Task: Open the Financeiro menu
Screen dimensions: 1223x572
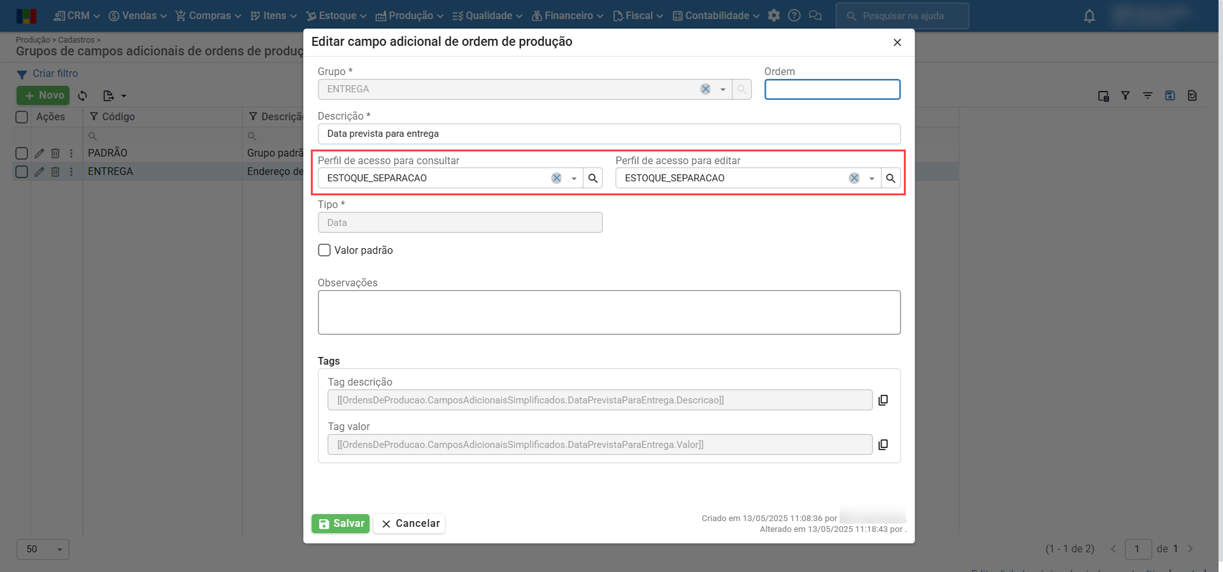Action: click(568, 16)
